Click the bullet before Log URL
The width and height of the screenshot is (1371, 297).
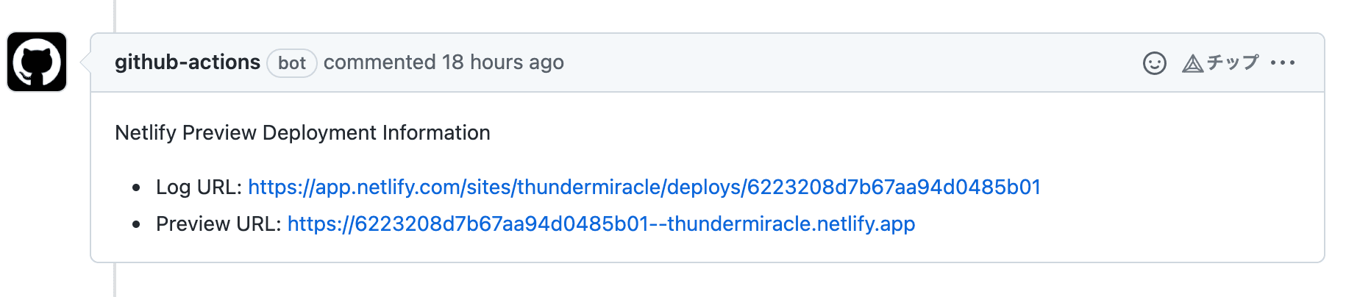click(136, 188)
